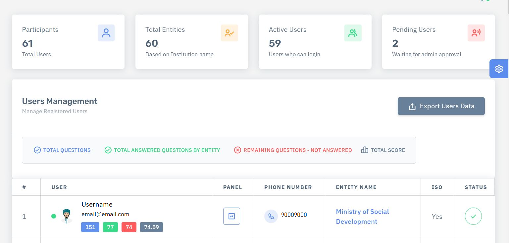Click the phone icon beside 90009000

[x=271, y=216]
